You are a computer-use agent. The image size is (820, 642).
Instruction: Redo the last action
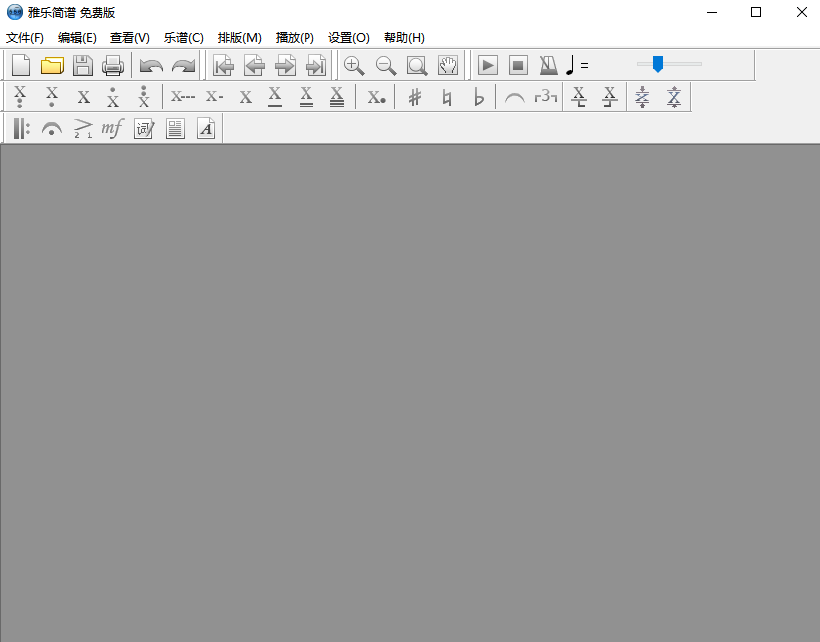coord(183,66)
